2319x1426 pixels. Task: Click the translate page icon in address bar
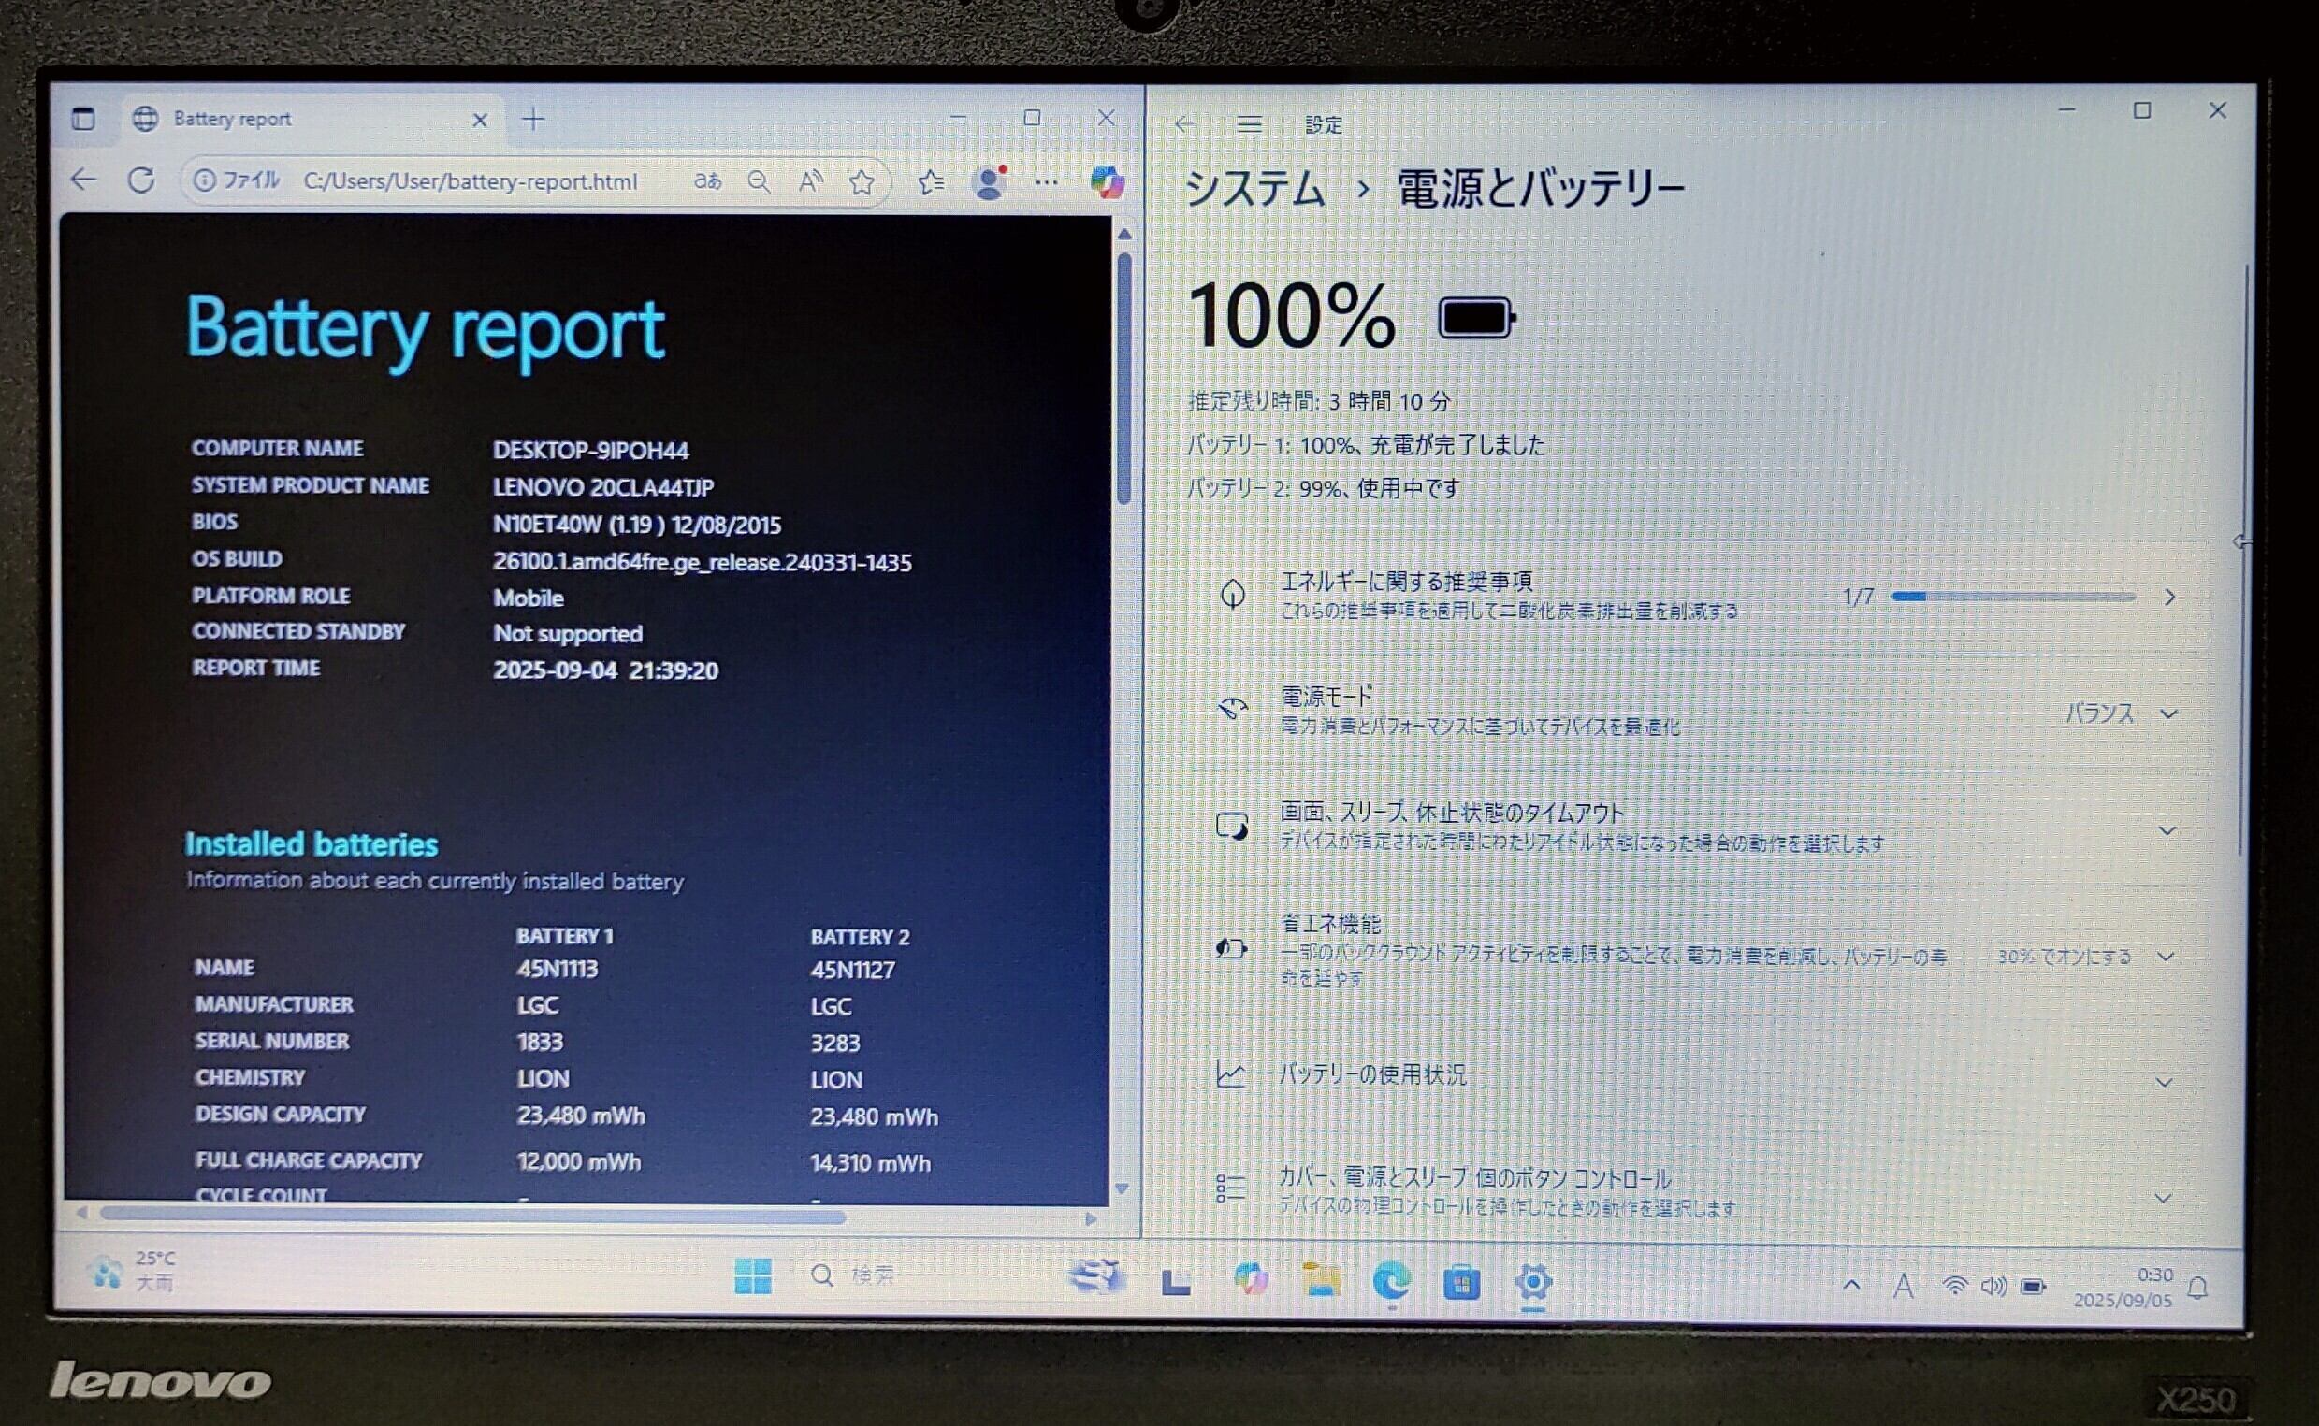tap(707, 181)
